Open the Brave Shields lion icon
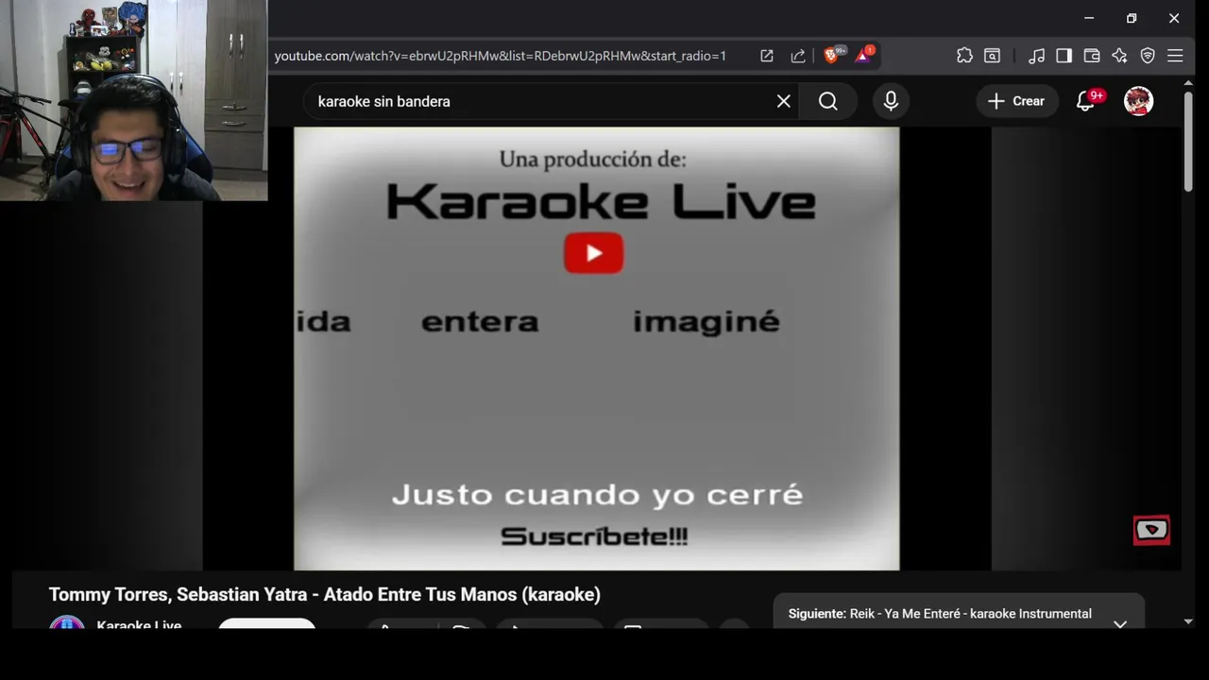The image size is (1209, 680). [x=832, y=55]
